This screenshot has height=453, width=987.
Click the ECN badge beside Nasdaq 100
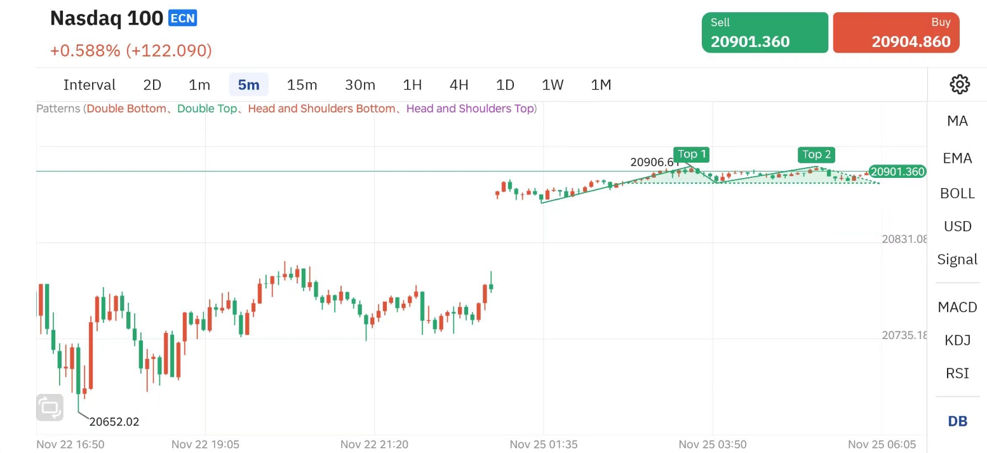183,18
